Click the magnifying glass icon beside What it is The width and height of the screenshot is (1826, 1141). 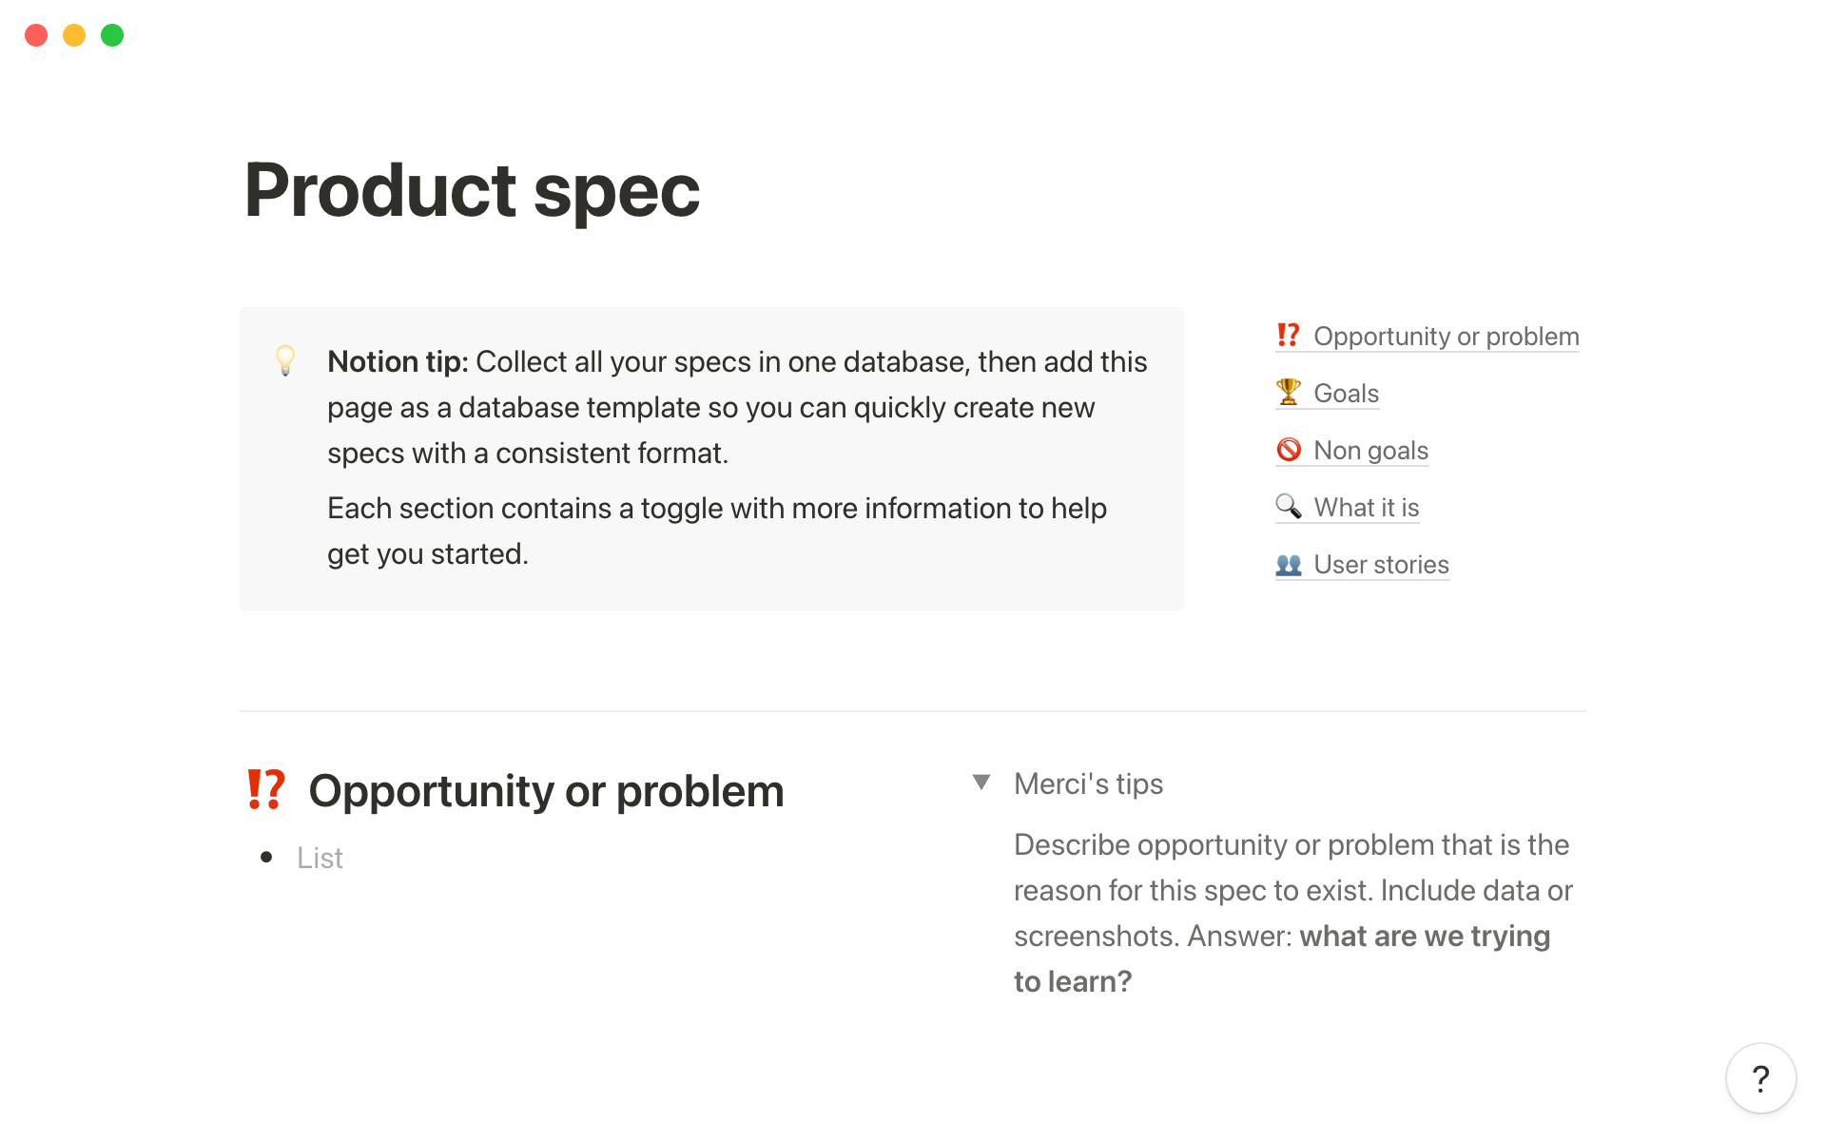1289,507
